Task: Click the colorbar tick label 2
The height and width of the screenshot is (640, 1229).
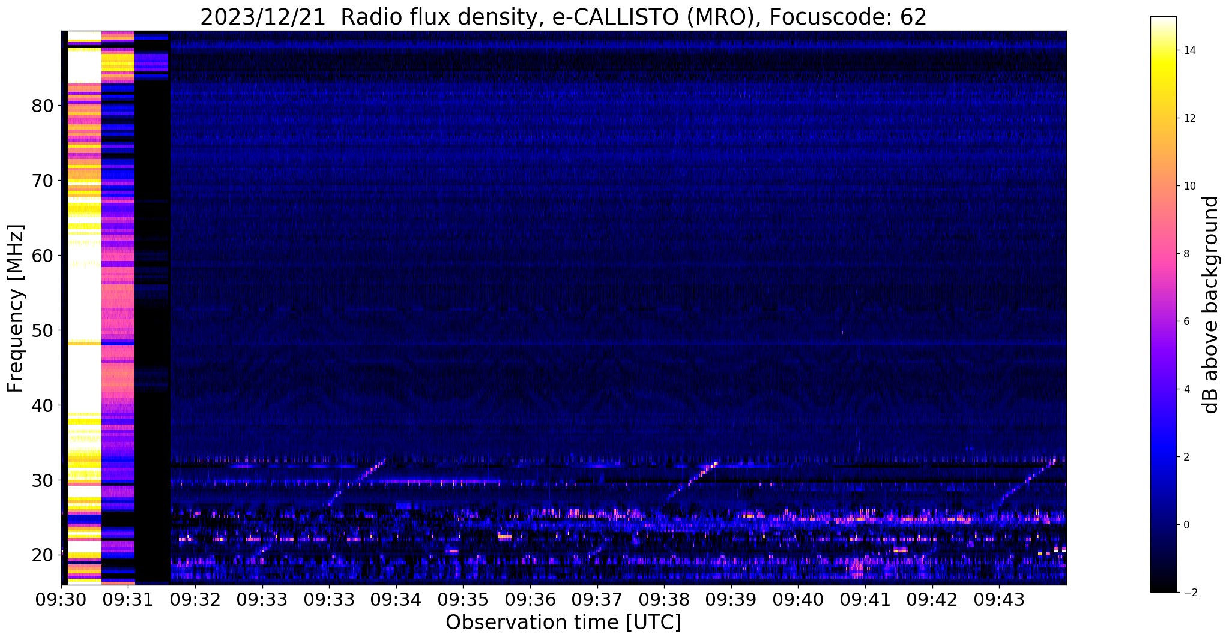Action: click(x=1186, y=458)
